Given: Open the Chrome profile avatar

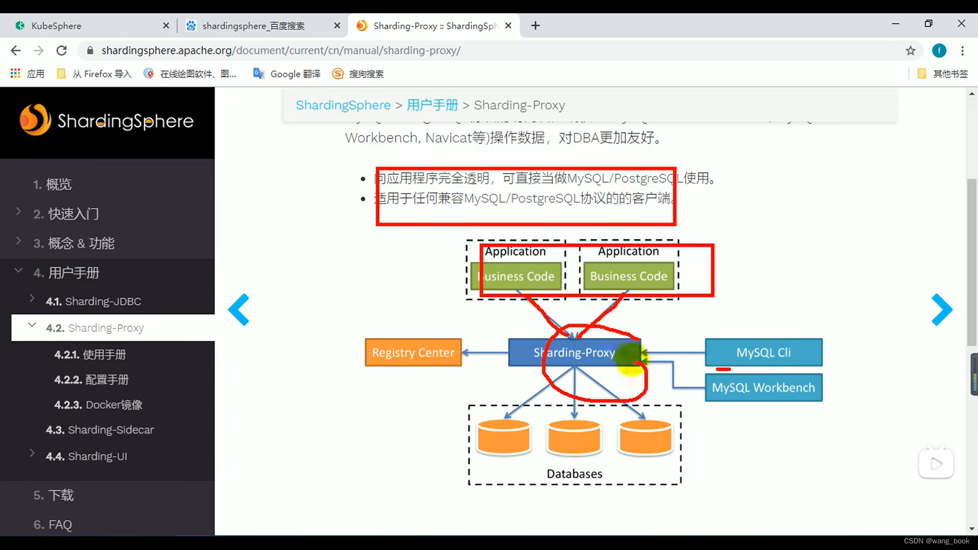Looking at the screenshot, I should pos(939,50).
